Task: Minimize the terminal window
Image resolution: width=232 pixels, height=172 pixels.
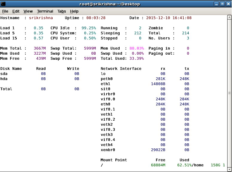Action: click(x=216, y=4)
